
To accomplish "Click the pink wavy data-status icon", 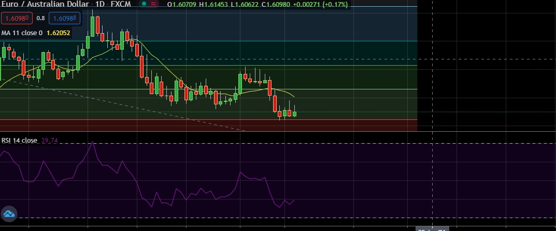I will [153, 4].
